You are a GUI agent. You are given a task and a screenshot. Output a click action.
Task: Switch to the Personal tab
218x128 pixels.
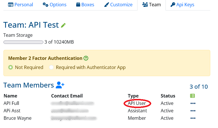click(x=21, y=5)
